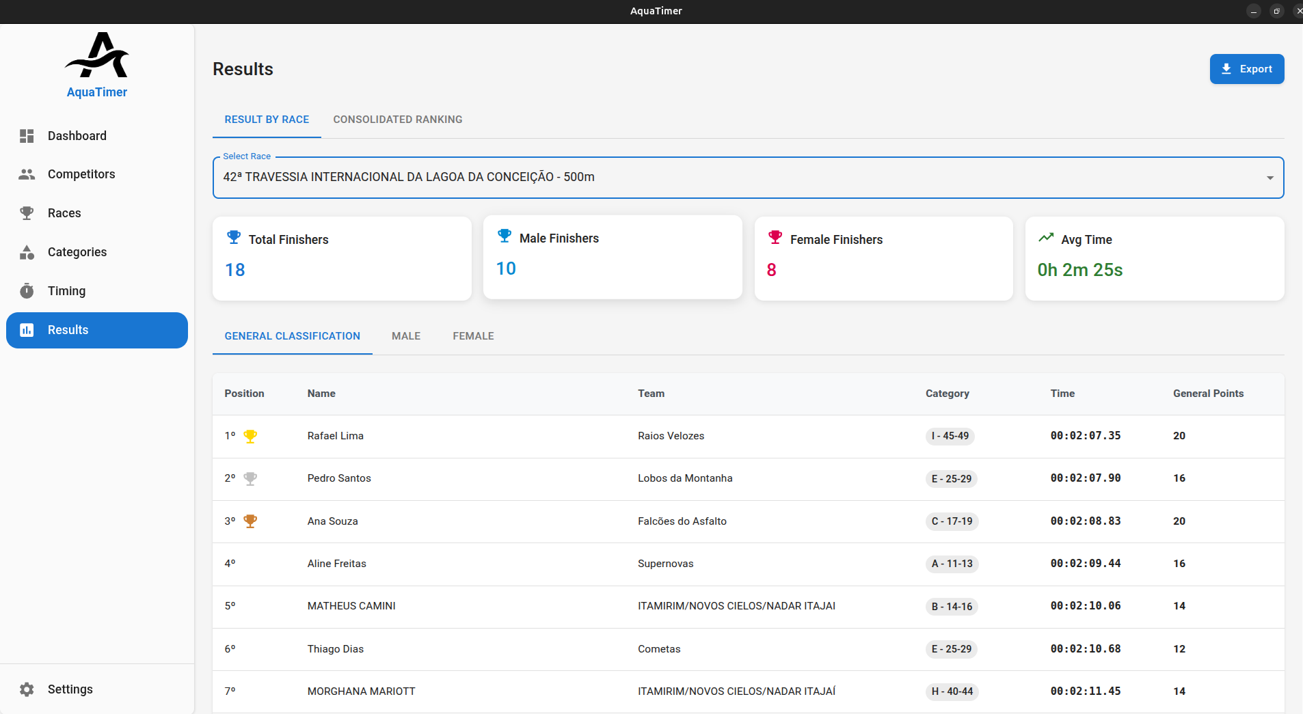Viewport: 1303px width, 714px height.
Task: Switch to the Consolidated Ranking tab
Action: coord(397,120)
